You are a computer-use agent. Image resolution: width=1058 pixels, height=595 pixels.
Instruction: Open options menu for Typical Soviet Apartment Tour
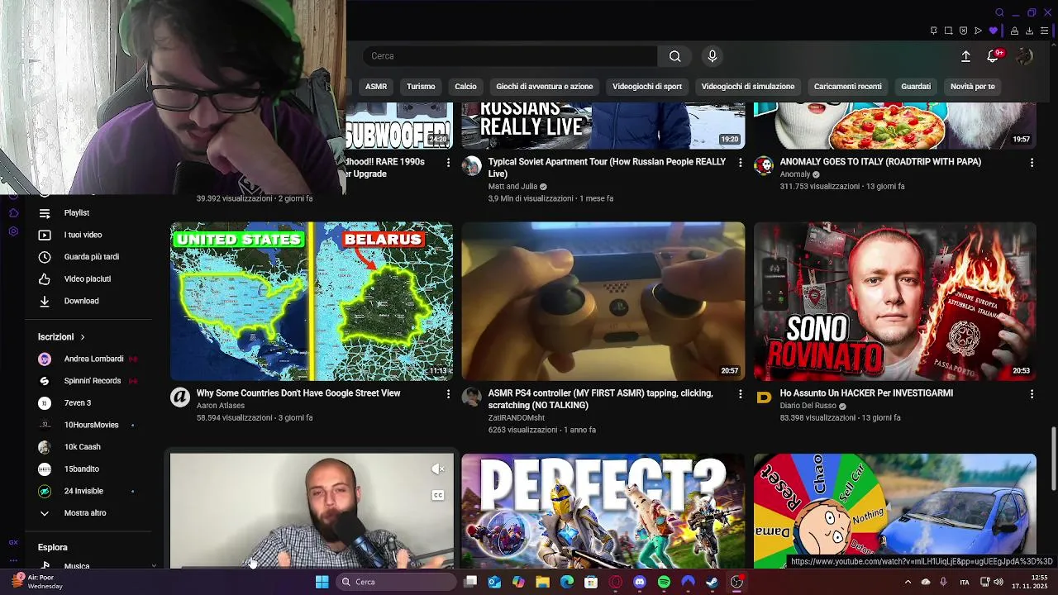click(740, 163)
